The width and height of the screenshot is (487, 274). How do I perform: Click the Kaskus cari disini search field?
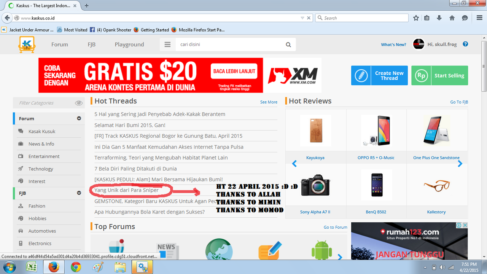[230, 45]
